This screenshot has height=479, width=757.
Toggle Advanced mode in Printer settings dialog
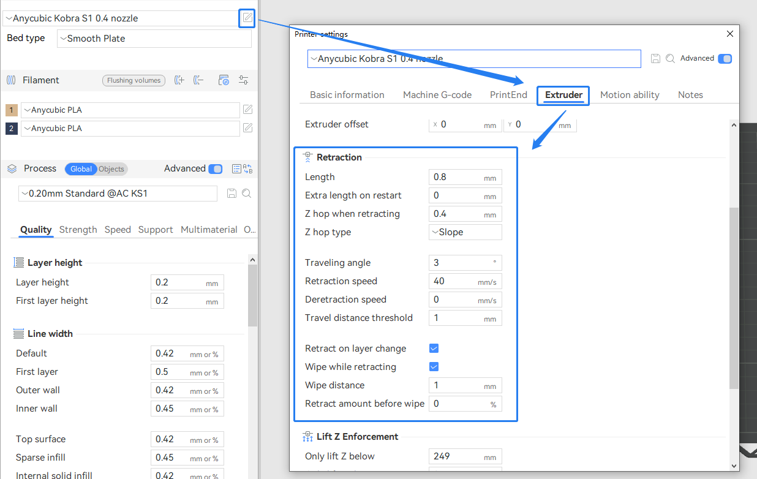(725, 59)
